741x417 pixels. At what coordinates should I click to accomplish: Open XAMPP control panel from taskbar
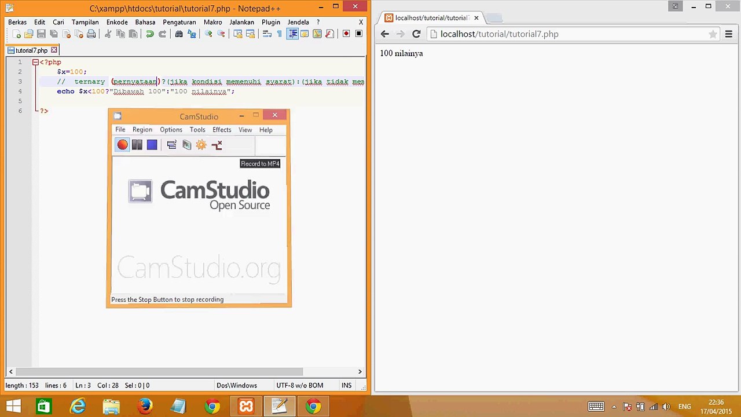(246, 407)
